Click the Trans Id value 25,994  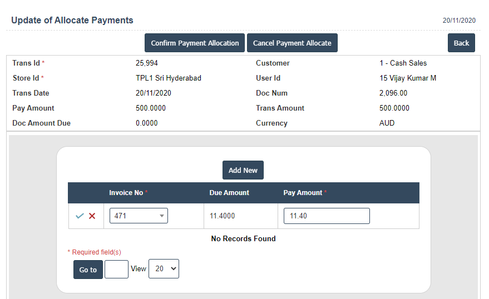pyautogui.click(x=147, y=63)
